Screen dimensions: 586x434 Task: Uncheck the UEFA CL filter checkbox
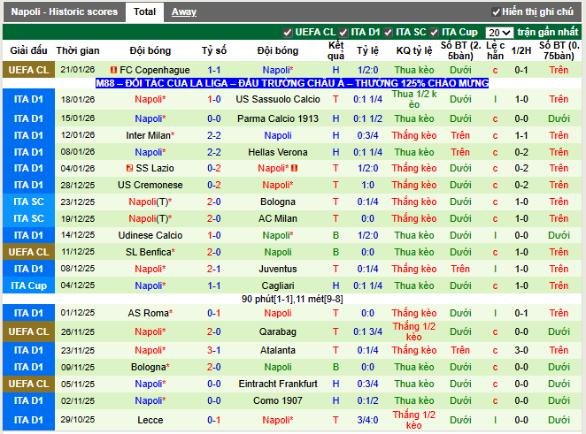coord(287,33)
